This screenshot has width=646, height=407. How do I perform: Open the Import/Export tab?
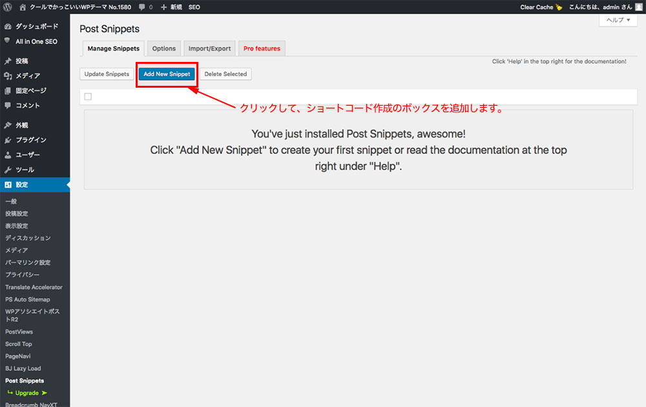point(210,48)
